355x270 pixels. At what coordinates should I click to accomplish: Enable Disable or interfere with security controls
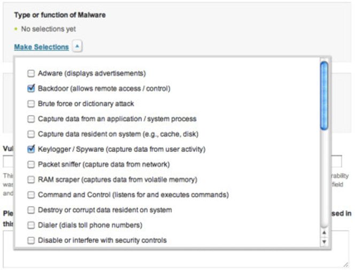31,241
